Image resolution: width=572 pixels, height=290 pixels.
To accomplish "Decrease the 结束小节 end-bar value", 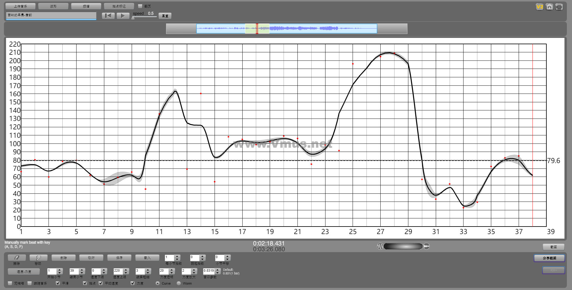I will [x=82, y=273].
